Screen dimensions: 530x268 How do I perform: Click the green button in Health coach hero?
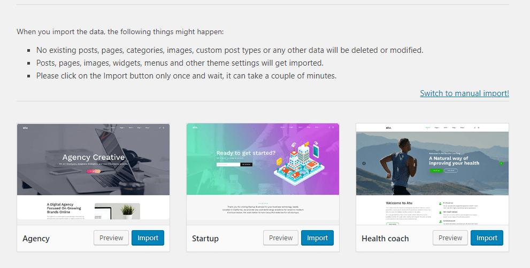click(436, 170)
